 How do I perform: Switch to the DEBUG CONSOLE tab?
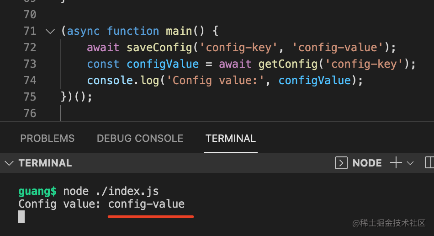click(x=140, y=138)
